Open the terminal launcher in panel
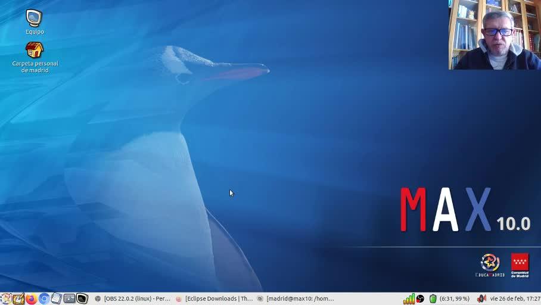 click(82, 299)
